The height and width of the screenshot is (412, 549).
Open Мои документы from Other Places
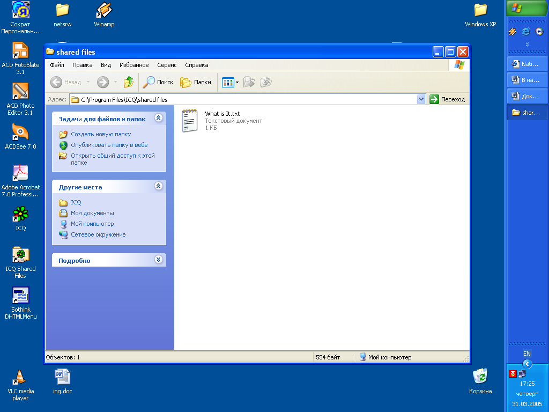point(92,213)
